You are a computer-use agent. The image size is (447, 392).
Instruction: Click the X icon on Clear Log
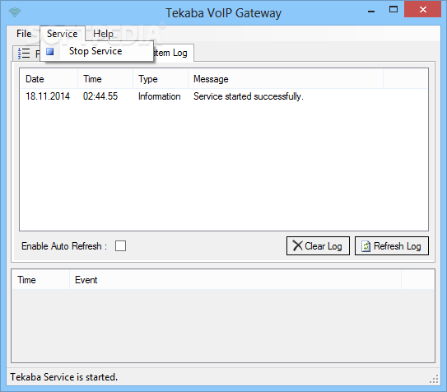[x=297, y=245]
